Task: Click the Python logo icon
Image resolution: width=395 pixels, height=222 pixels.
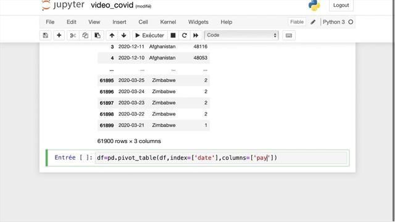Action: coord(314,5)
